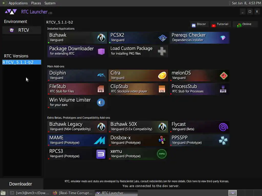Click the Citra orange fruit icon
The height and width of the screenshot is (196, 262).
[x=162, y=76]
